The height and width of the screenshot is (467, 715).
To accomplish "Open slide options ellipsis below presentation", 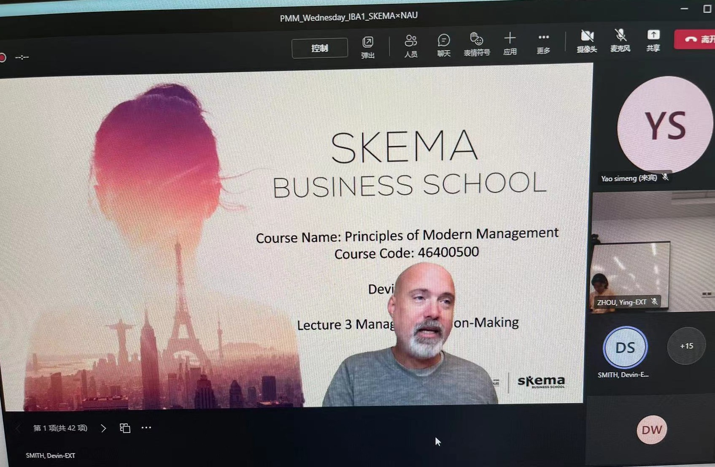I will point(146,428).
